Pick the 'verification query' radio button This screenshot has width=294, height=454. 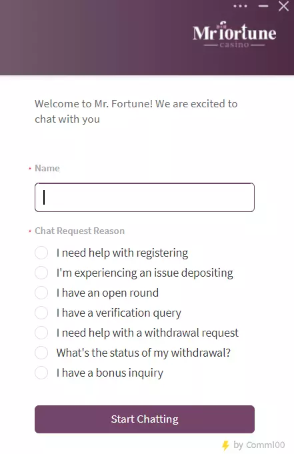pyautogui.click(x=41, y=313)
